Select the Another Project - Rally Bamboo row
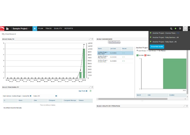 115,57
